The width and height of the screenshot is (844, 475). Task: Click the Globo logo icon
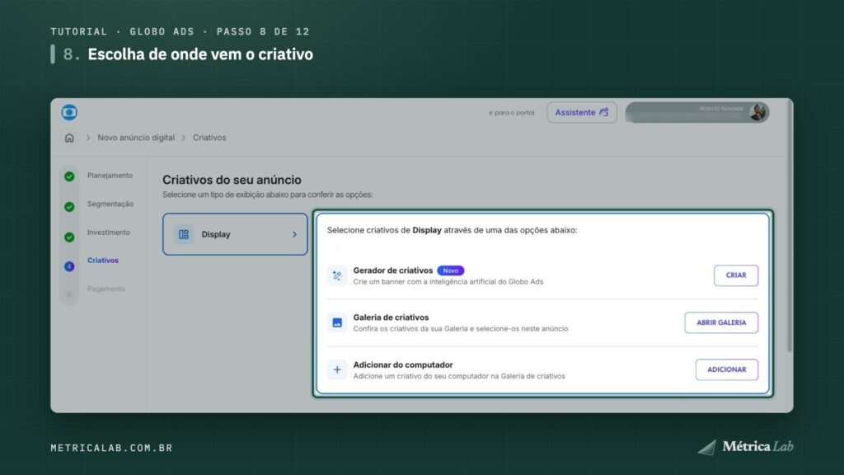(69, 112)
